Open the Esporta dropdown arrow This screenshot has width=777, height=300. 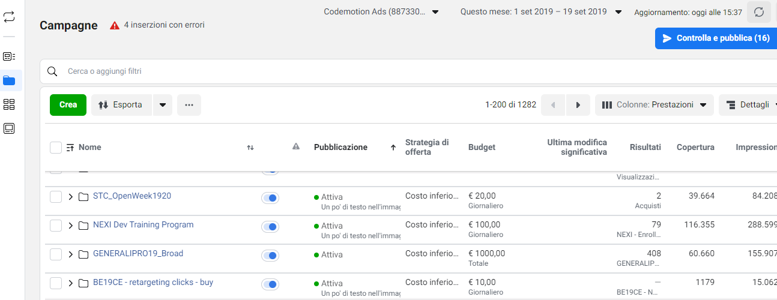(162, 105)
